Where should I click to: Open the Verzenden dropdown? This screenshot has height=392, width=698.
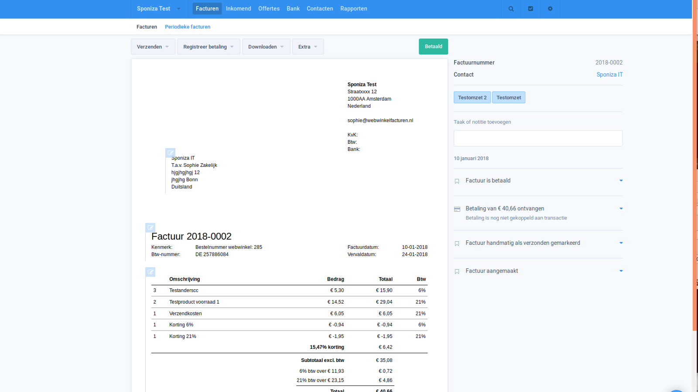(153, 47)
